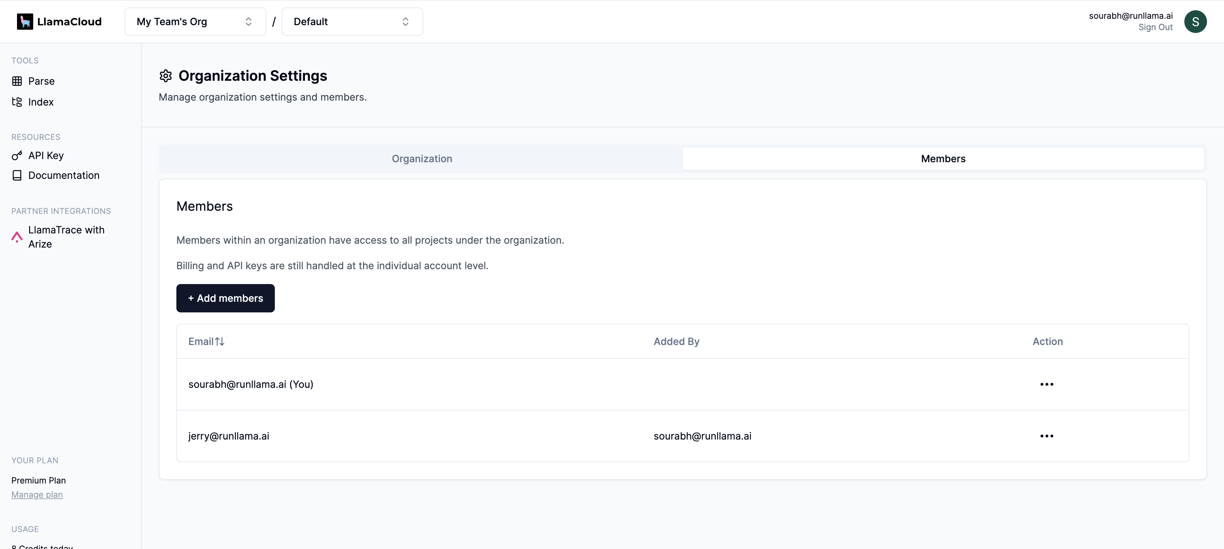
Task: Expand the Default project selector
Action: (352, 21)
